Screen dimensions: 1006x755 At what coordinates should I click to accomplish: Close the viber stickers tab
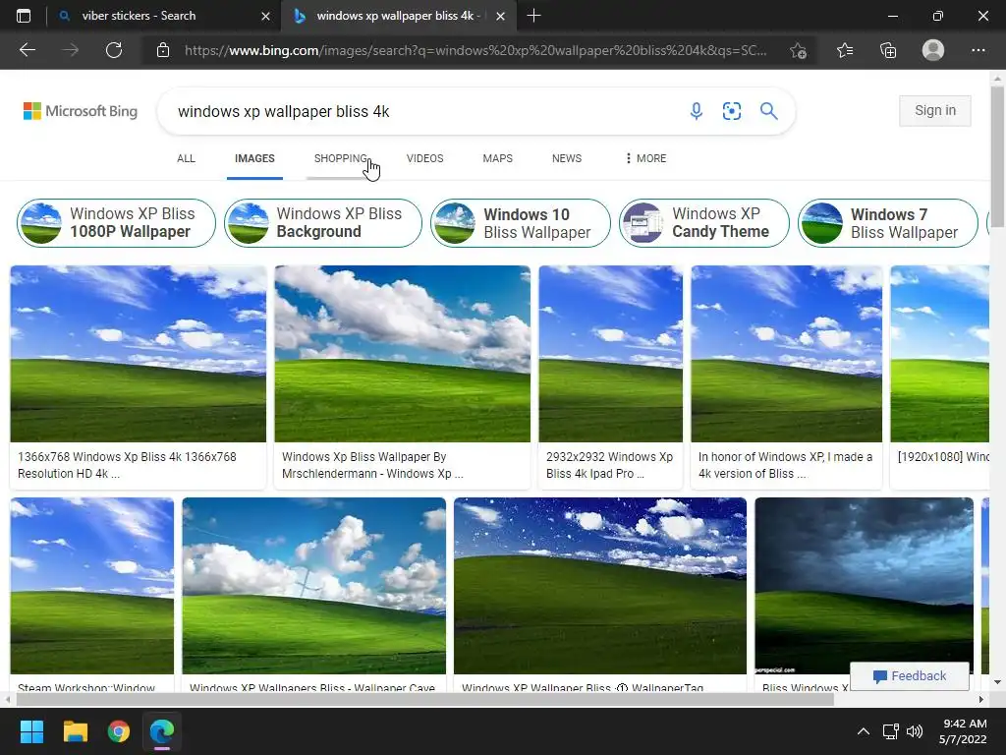click(265, 16)
